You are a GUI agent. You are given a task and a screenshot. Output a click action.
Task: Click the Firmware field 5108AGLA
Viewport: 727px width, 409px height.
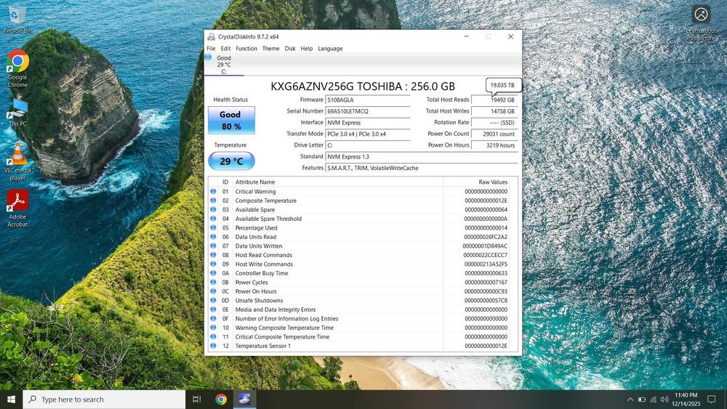368,100
